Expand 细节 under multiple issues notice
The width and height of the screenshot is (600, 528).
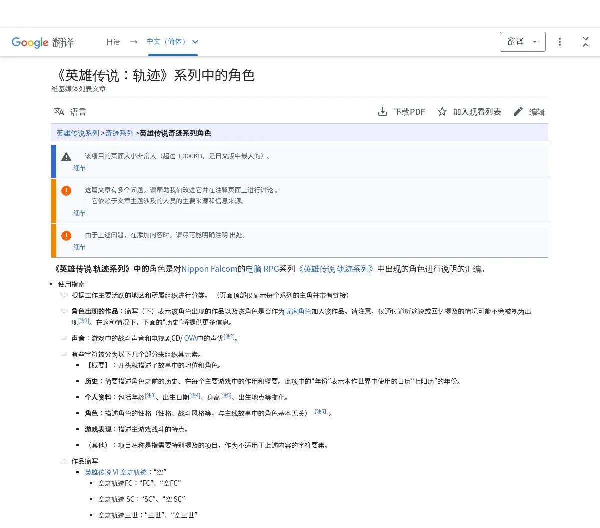80,213
